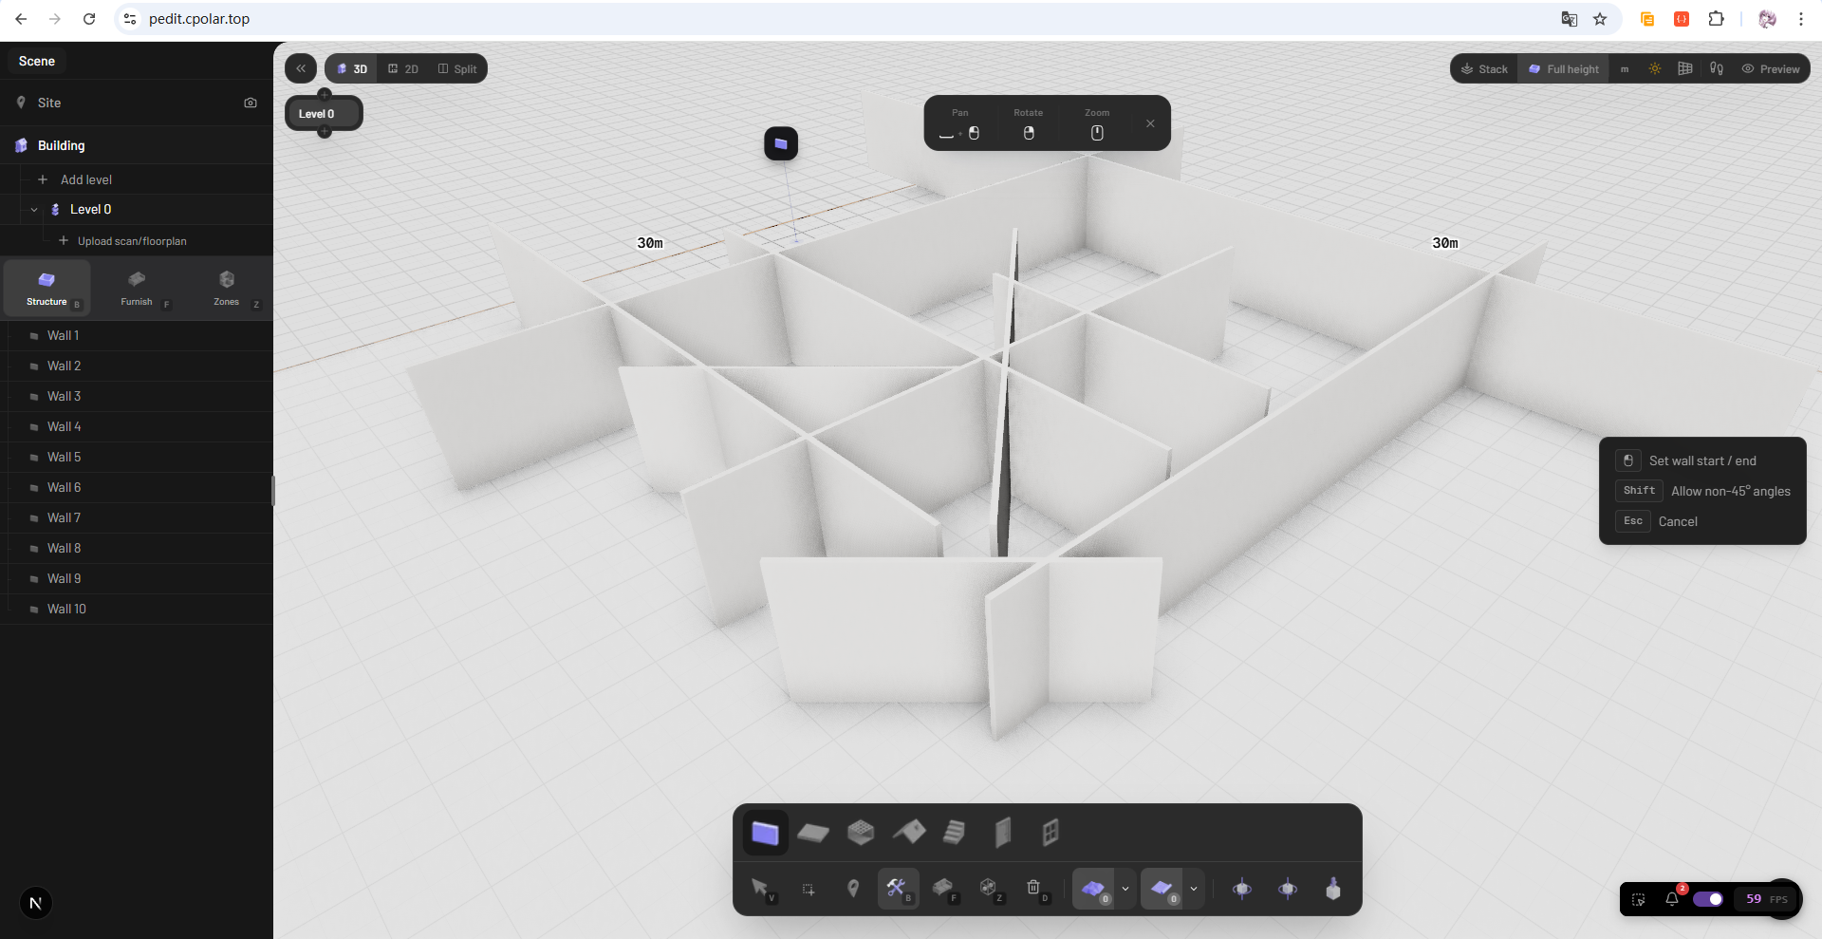Toggle the purple switch near FPS counter

pyautogui.click(x=1708, y=899)
